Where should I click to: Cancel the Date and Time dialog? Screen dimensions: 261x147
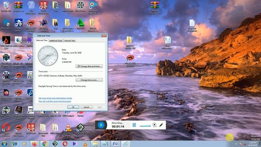[x=86, y=107]
